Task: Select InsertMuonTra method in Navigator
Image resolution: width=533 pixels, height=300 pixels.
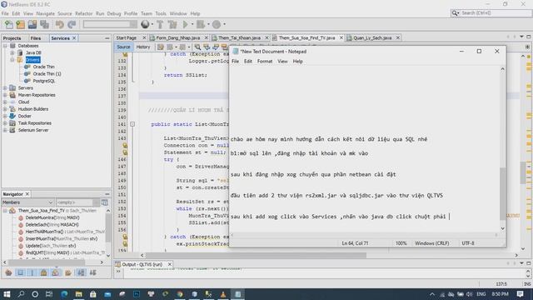Action: [x=62, y=239]
